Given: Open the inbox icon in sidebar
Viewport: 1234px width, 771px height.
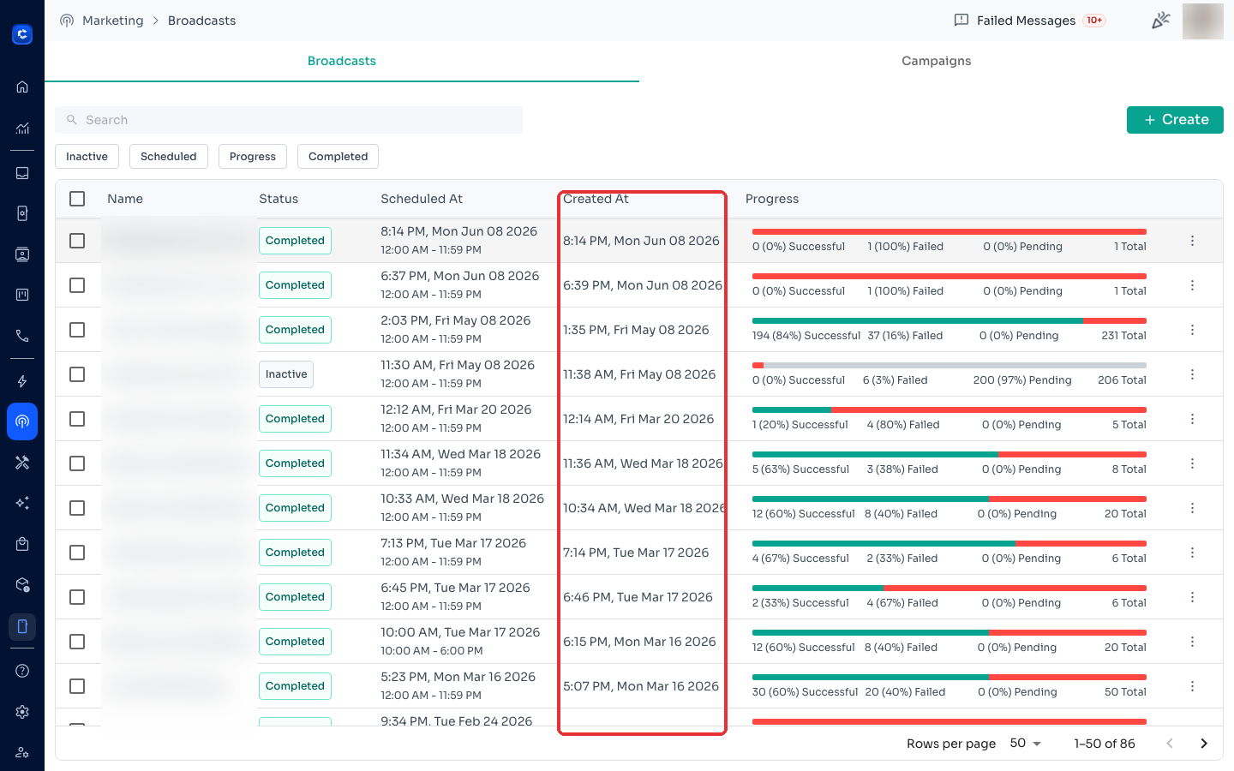Looking at the screenshot, I should (x=22, y=173).
